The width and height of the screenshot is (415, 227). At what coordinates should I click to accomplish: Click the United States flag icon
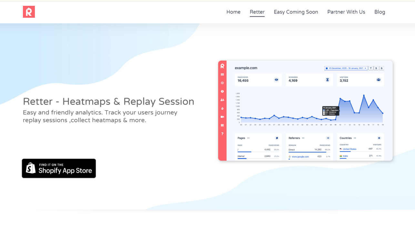[341, 149]
